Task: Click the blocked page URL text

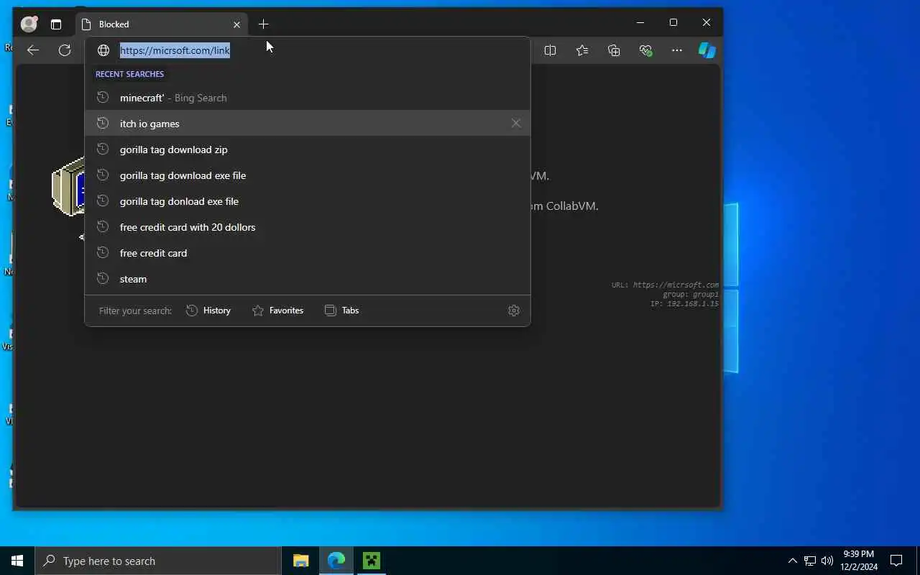Action: click(x=676, y=285)
